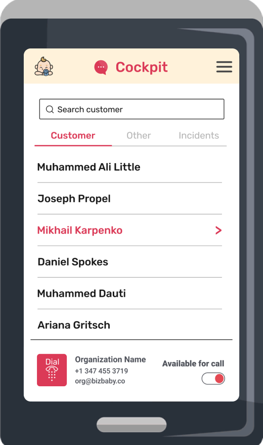The height and width of the screenshot is (445, 263).
Task: Open the hamburger menu
Action: [224, 67]
